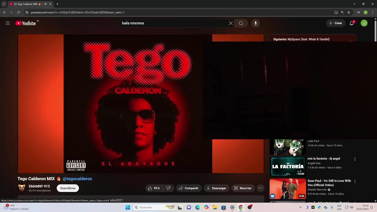Open File Explorer from taskbar
This screenshot has height=212, width=377.
215,208
